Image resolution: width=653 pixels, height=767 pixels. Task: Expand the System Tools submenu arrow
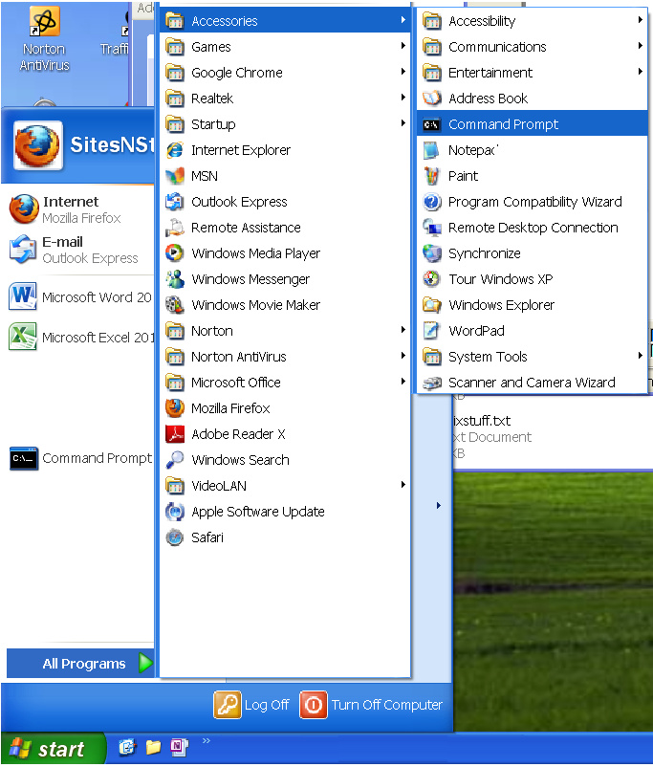tap(641, 356)
